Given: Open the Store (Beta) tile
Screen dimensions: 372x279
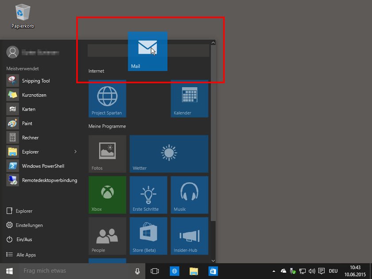Looking at the screenshot, I should coord(148,236).
